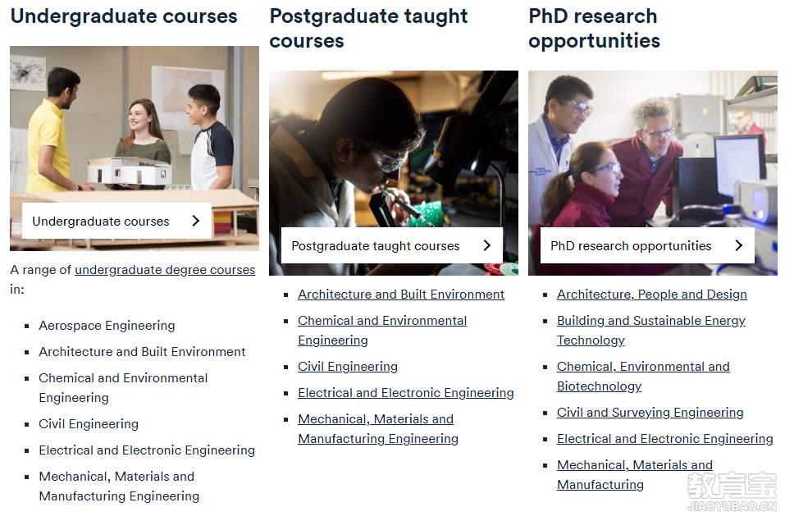Image resolution: width=794 pixels, height=530 pixels.
Task: Visit postgraduate Mechanical, Materials and Manufacturing Engineering
Action: [378, 428]
